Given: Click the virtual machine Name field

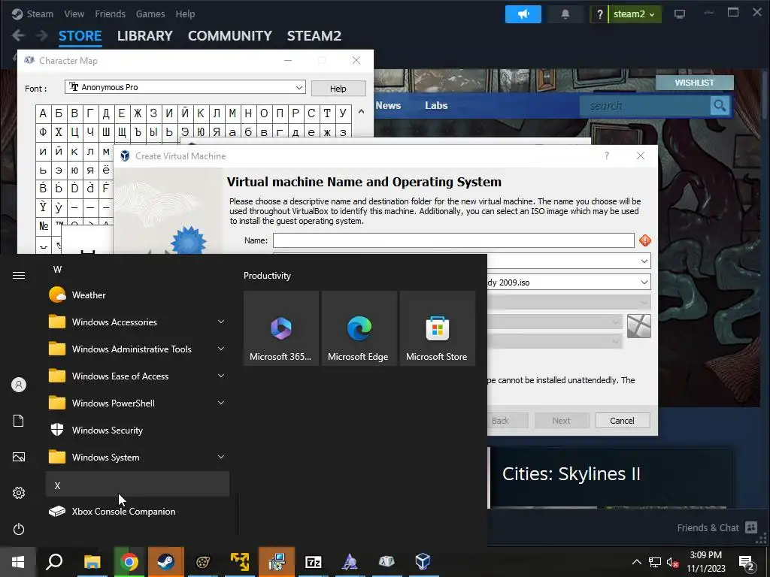Looking at the screenshot, I should [x=453, y=240].
